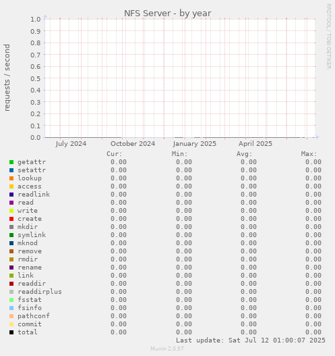Click the readdirplus legend label

(40, 292)
